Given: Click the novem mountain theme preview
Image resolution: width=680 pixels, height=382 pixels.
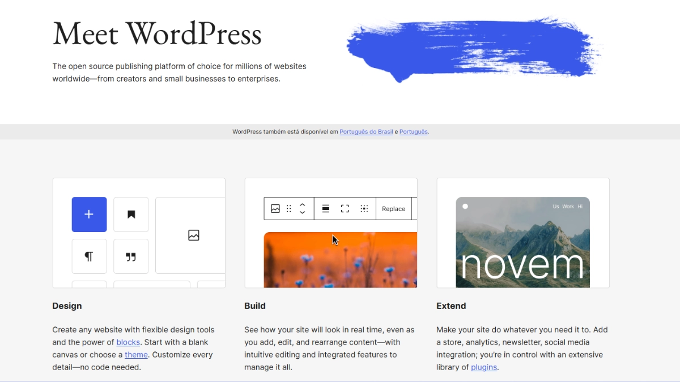Looking at the screenshot, I should click(523, 242).
